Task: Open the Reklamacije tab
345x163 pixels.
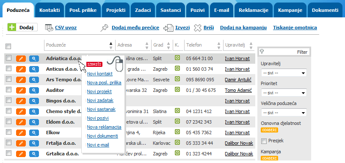Action: click(x=254, y=10)
